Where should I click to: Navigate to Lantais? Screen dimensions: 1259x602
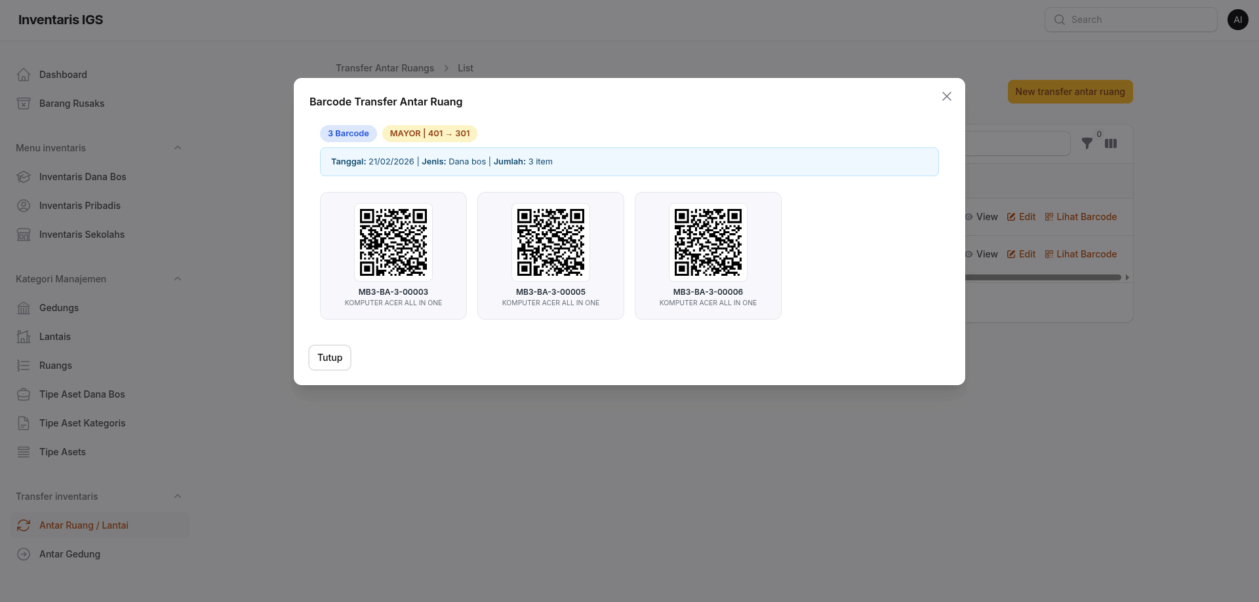tap(100, 337)
